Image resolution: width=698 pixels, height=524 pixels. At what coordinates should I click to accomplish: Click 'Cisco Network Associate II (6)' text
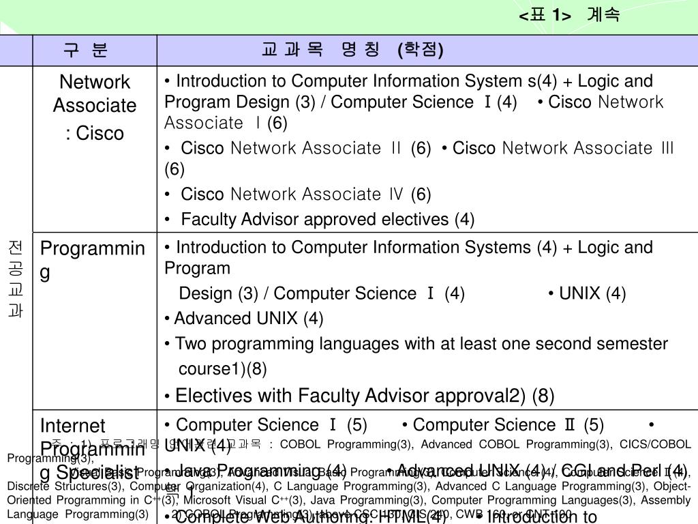pos(306,148)
